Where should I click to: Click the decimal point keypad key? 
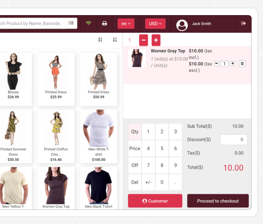point(175,182)
